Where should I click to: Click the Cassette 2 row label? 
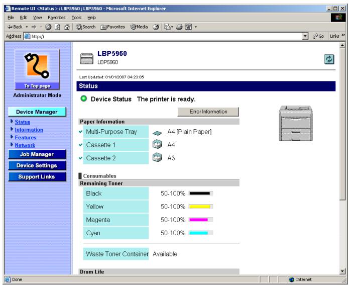pos(115,158)
